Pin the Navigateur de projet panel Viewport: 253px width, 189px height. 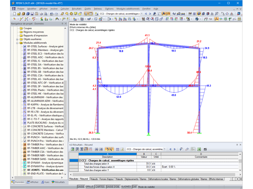click(62, 24)
